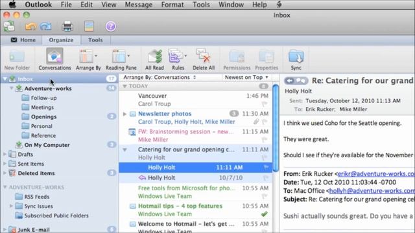
Task: Toggle flag on selected Holly Holt 11:11 AM
Action: click(266, 167)
